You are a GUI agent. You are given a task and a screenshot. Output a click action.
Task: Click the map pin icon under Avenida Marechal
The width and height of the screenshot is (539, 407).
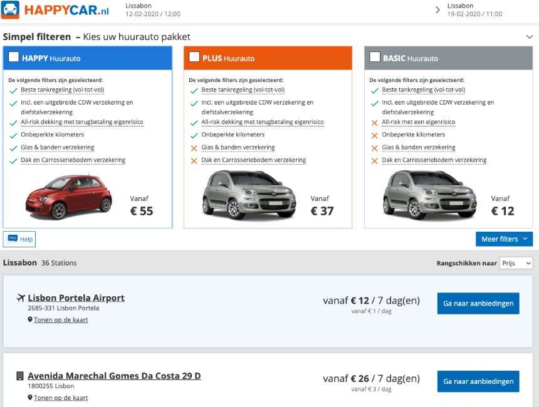coord(30,398)
